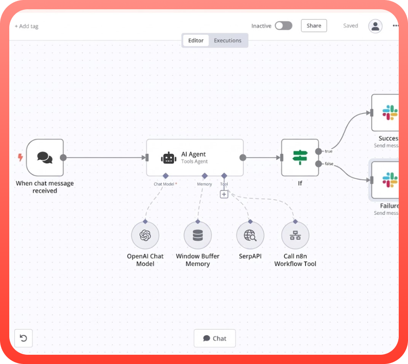The image size is (408, 364).
Task: Click the 'OpenAI Chat Model' label
Action: click(x=145, y=260)
